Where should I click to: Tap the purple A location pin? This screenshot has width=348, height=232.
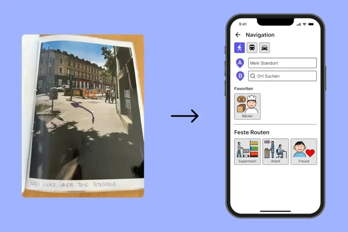click(x=240, y=63)
